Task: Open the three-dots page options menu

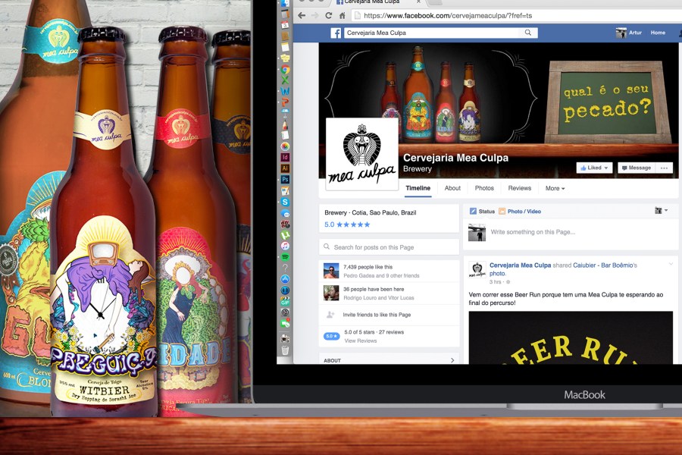Action: [665, 168]
